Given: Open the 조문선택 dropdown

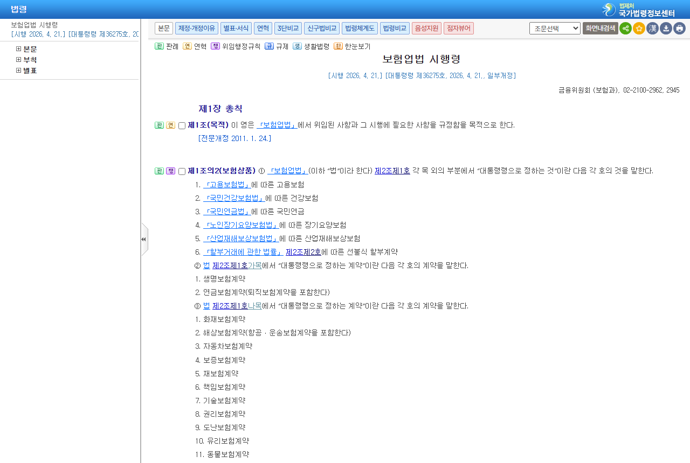Looking at the screenshot, I should [x=555, y=29].
